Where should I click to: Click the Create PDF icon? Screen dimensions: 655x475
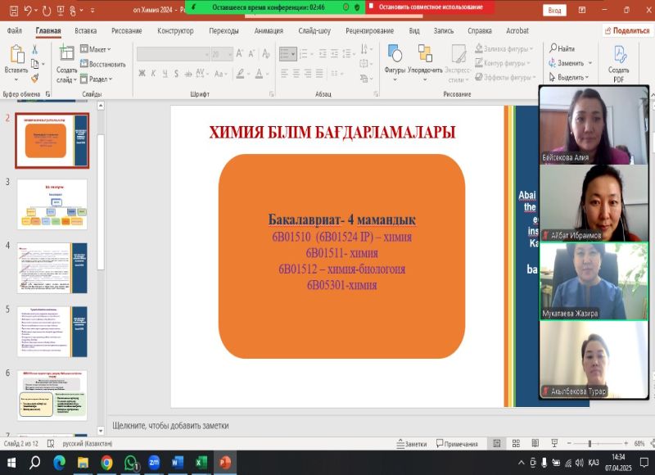[619, 55]
